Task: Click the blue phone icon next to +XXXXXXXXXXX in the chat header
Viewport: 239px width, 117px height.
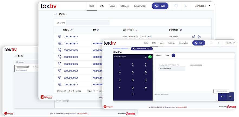Action: [173, 56]
